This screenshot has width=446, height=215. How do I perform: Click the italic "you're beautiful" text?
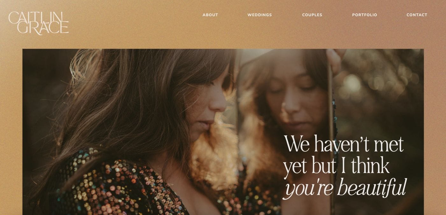click(x=345, y=188)
